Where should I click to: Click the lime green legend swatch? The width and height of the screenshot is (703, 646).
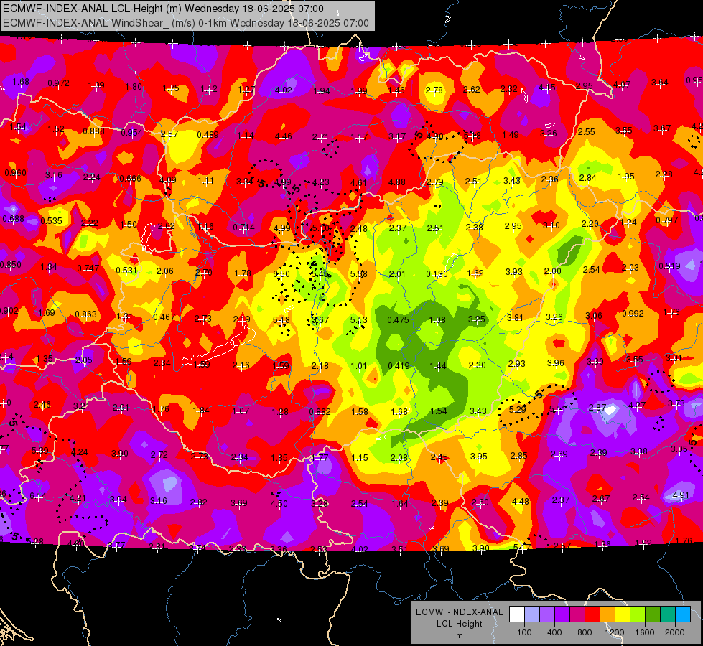[x=638, y=614]
